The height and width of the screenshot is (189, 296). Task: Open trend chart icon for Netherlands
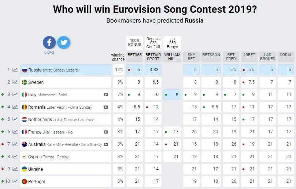15,119
